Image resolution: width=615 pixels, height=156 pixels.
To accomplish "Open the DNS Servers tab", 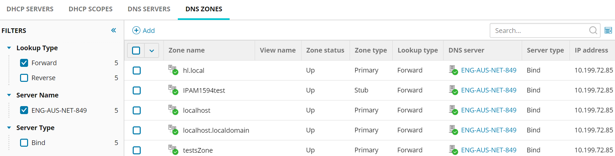I will [149, 9].
